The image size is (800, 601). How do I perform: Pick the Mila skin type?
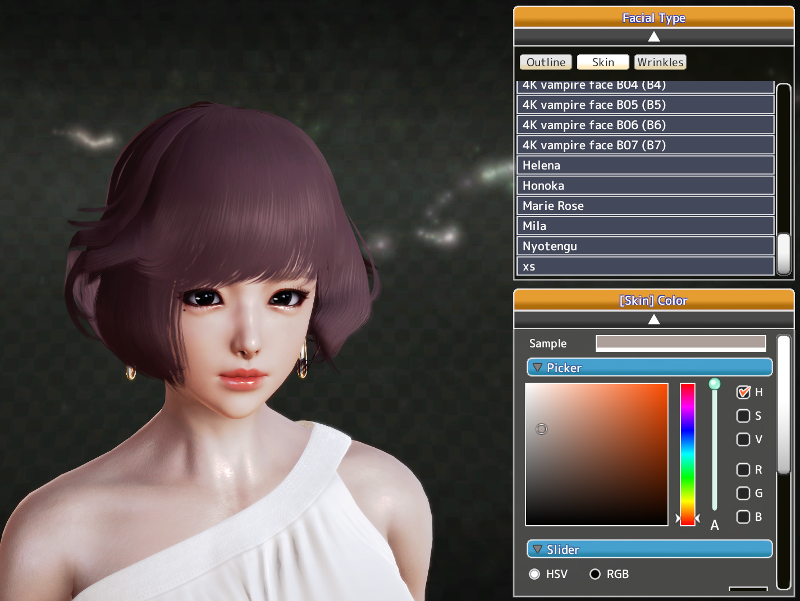point(645,226)
